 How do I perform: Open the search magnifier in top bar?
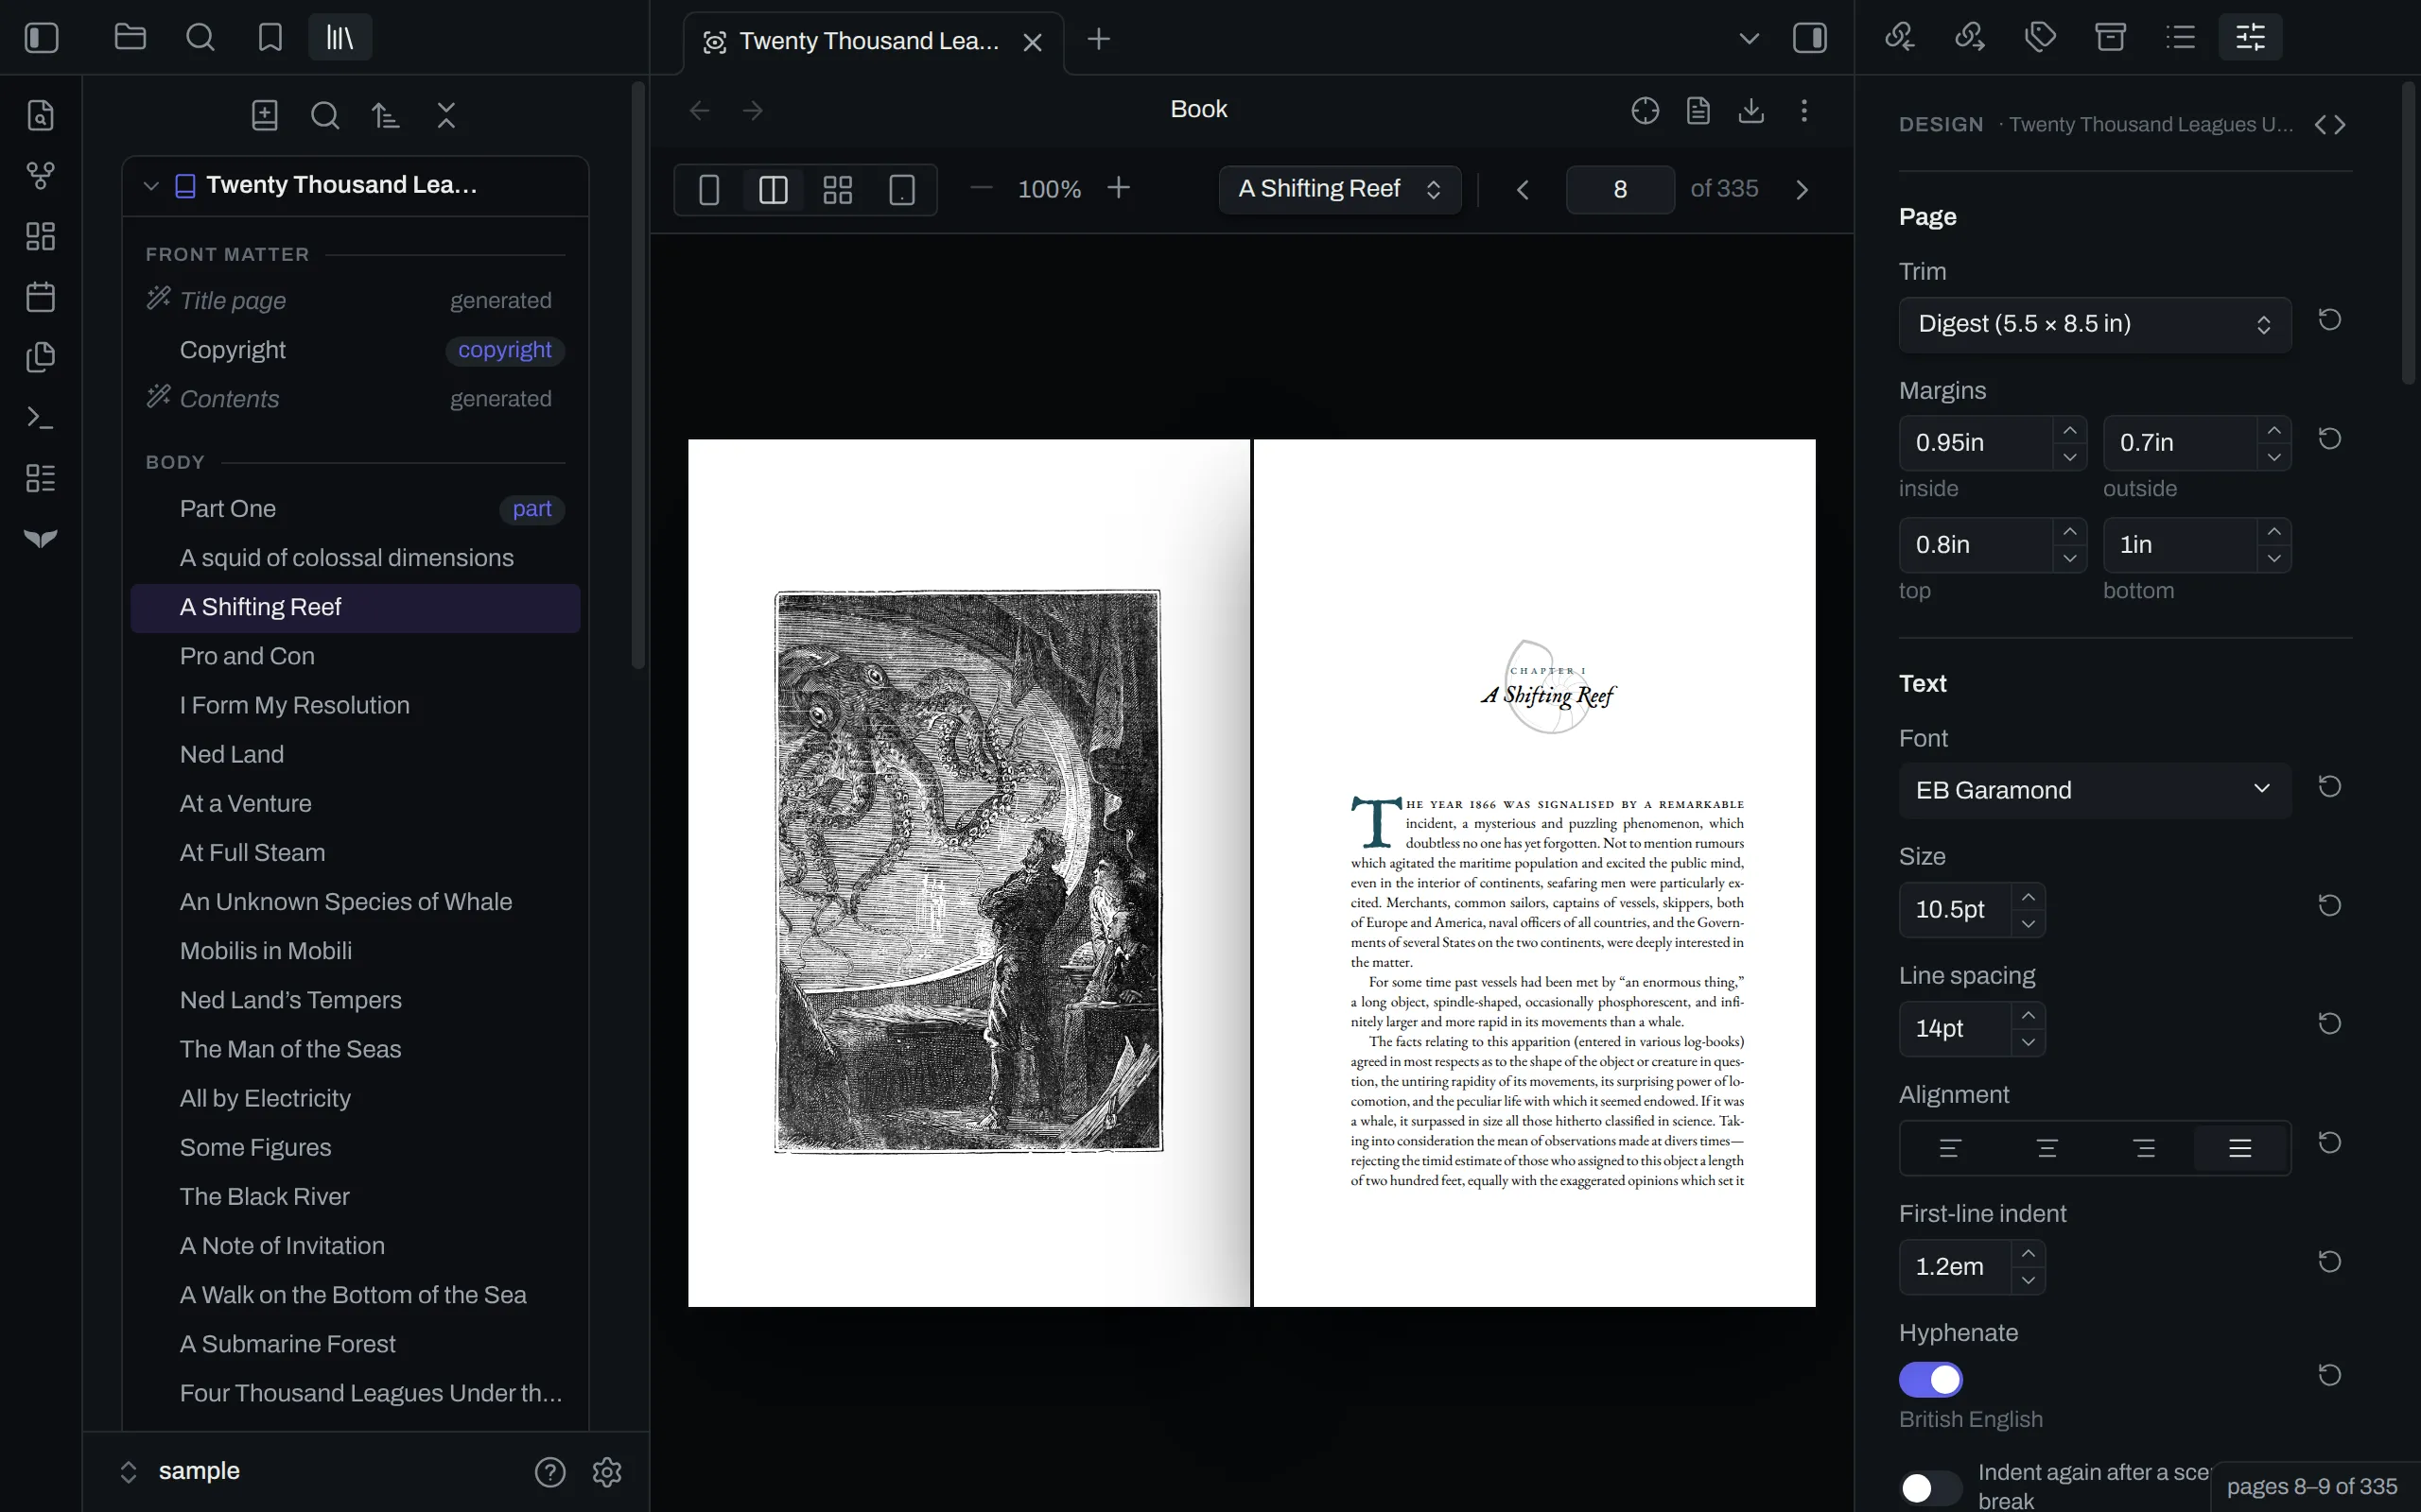(200, 38)
